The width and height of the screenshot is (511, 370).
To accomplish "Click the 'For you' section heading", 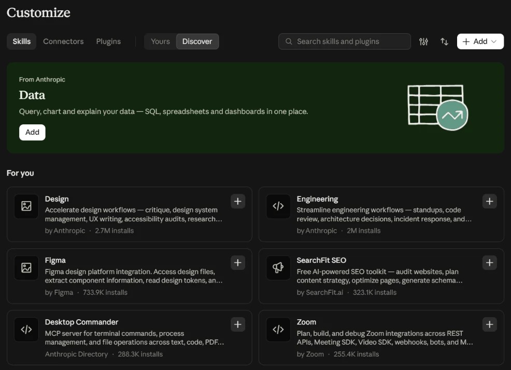I will [20, 173].
